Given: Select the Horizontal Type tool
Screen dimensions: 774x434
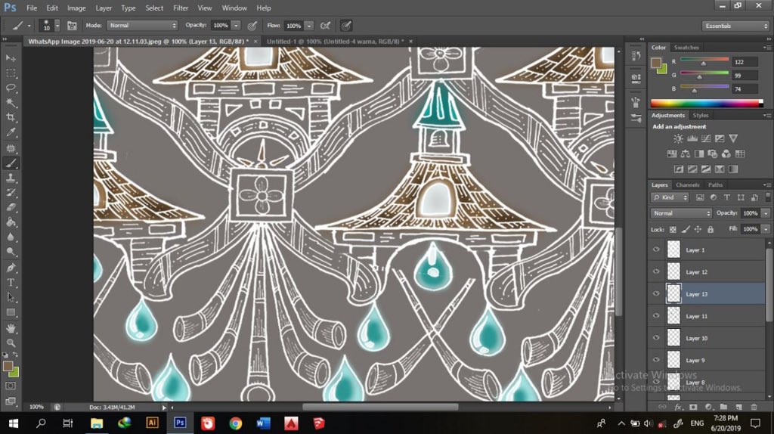Looking at the screenshot, I should click(11, 283).
